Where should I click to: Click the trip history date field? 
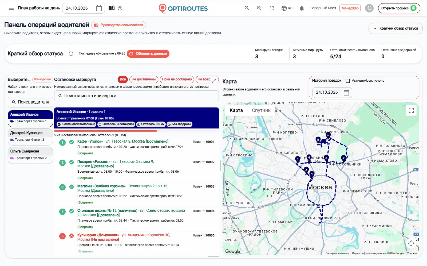click(332, 92)
